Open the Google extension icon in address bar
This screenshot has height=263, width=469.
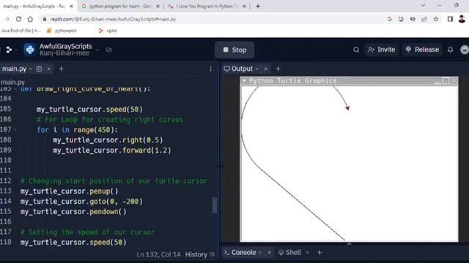pyautogui.click(x=389, y=19)
